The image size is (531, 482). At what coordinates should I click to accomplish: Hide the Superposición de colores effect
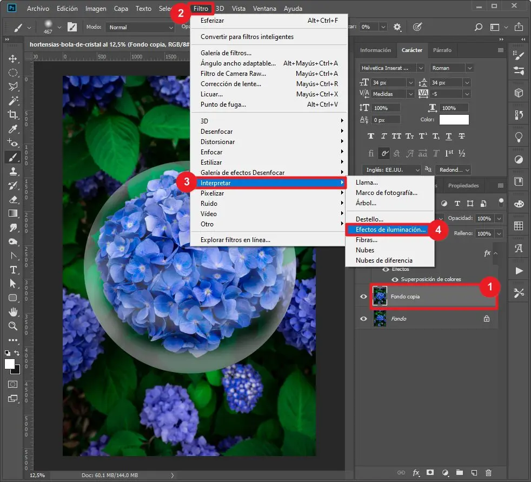point(395,279)
